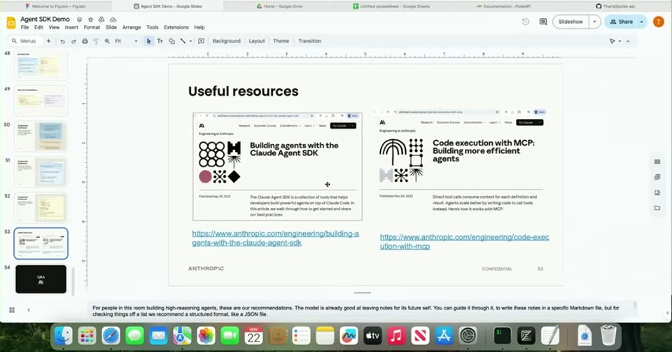Switch to Untitled spreadsheet browser tab

tap(391, 6)
